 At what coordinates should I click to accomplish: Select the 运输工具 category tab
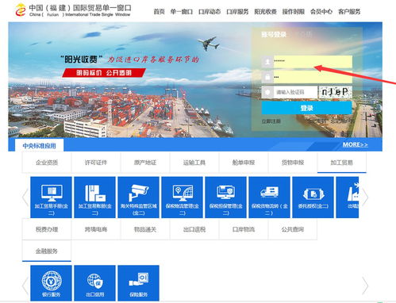click(194, 163)
